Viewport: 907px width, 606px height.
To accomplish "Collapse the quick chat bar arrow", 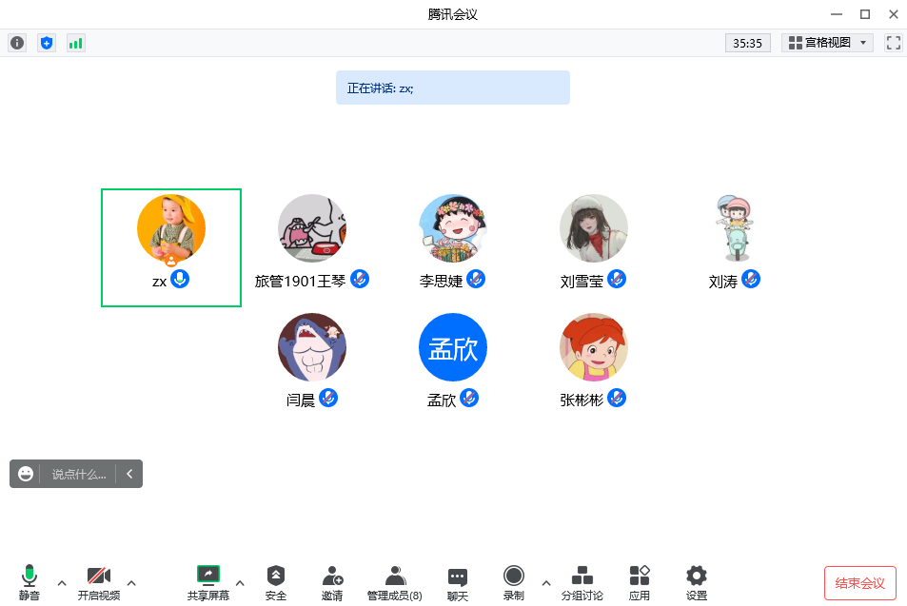I will click(x=129, y=474).
